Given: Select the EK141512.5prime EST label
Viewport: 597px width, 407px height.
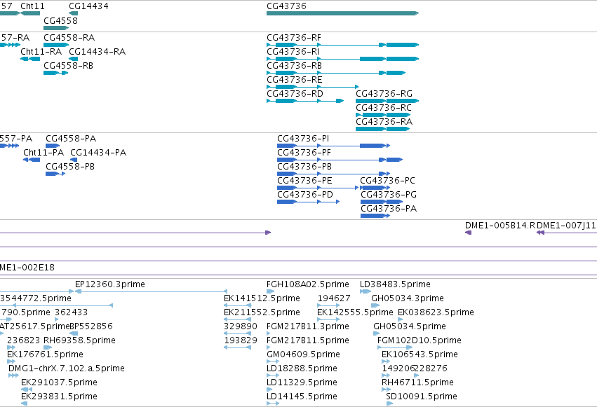Looking at the screenshot, I should pyautogui.click(x=262, y=298).
